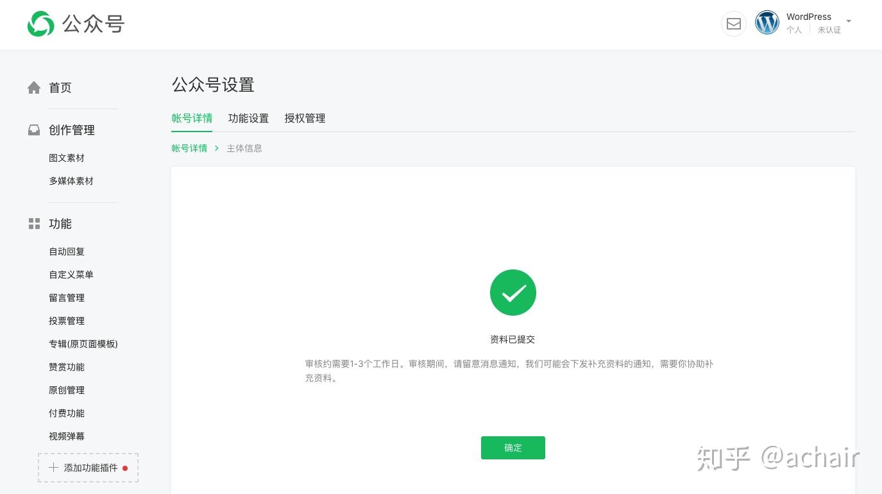
Task: Click the home icon beside 首页
Action: tap(34, 87)
